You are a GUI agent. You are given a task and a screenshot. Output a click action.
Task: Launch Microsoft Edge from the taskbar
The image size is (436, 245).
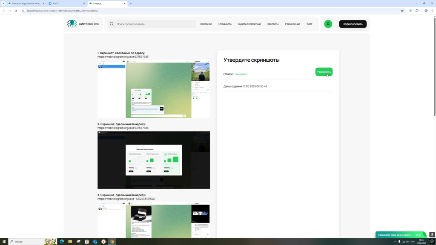[62, 242]
